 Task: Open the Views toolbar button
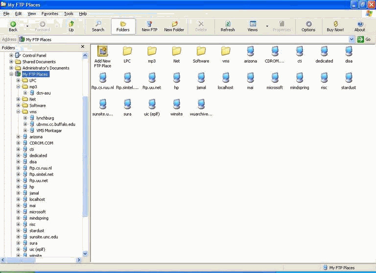point(253,26)
